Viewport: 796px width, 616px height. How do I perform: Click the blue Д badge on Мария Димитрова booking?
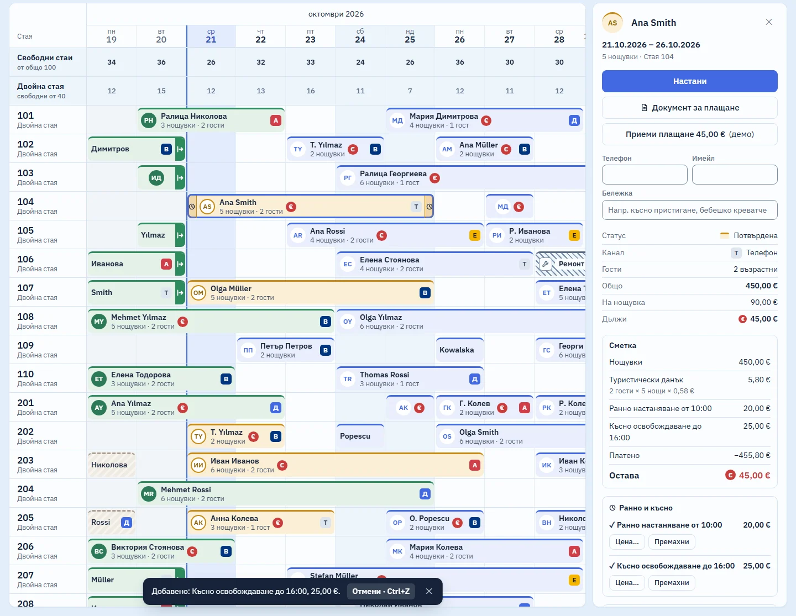574,120
